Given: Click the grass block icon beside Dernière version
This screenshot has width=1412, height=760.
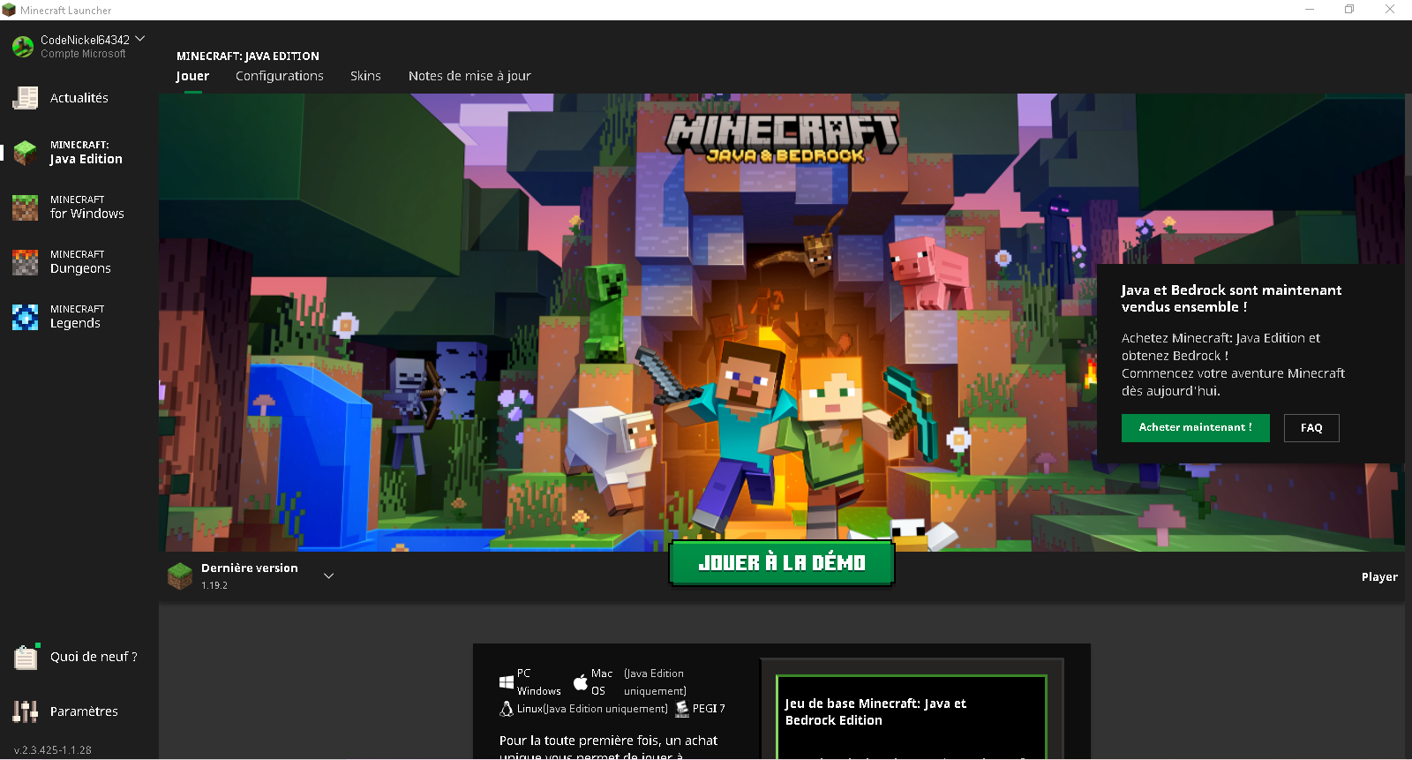Looking at the screenshot, I should [180, 576].
